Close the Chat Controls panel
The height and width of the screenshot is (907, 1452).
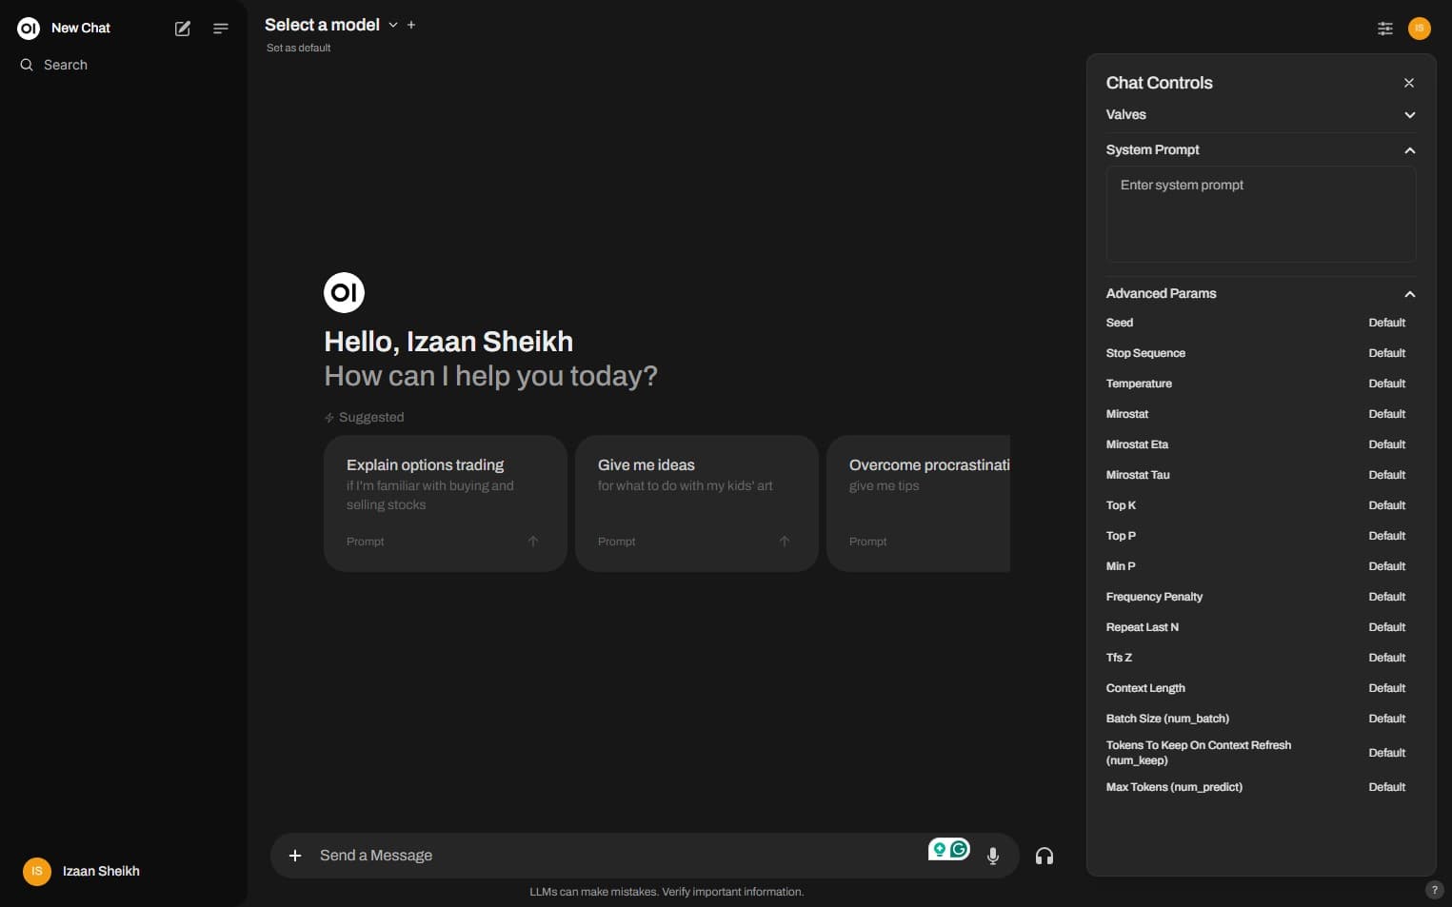1409,83
